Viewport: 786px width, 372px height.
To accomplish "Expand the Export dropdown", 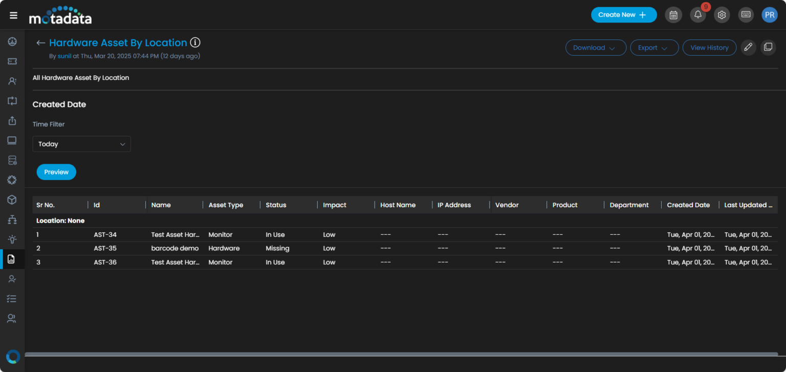I will 654,48.
